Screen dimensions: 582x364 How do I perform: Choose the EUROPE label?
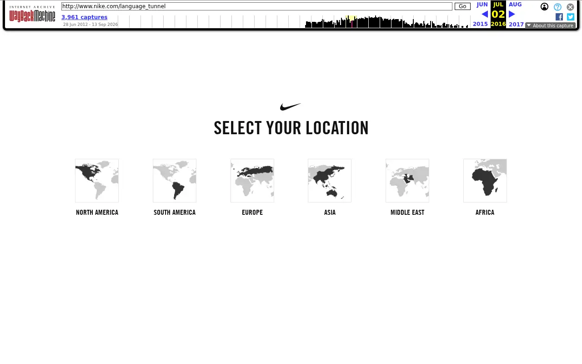(x=252, y=212)
